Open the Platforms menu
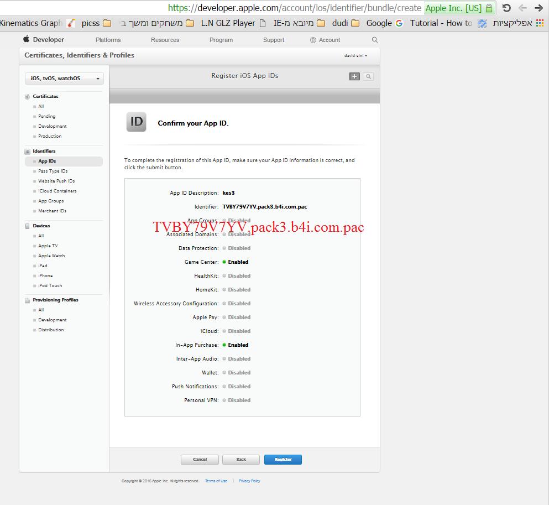The height and width of the screenshot is (505, 549). [x=108, y=40]
